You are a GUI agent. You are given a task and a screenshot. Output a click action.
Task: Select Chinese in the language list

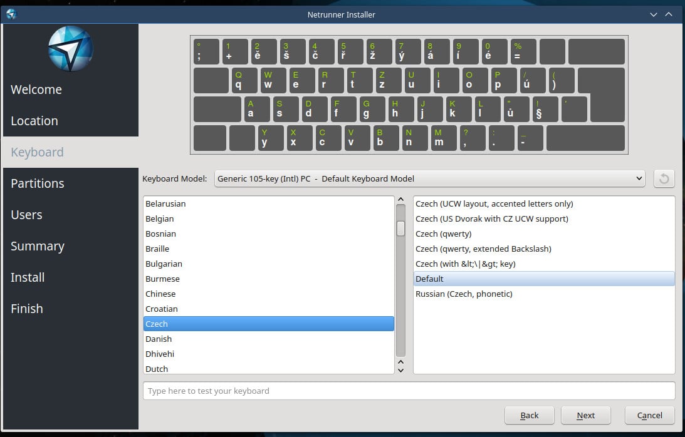point(269,294)
